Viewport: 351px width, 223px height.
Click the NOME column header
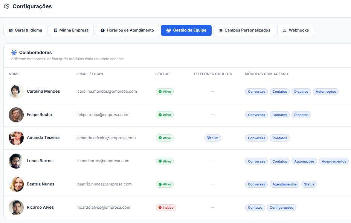click(14, 74)
